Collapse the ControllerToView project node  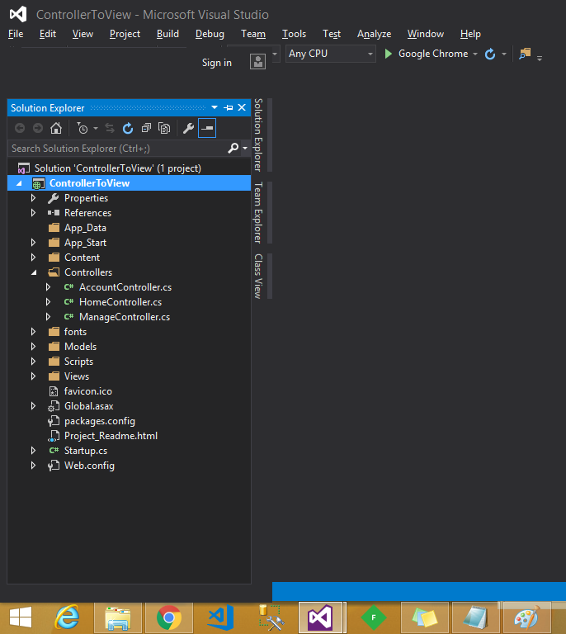19,183
